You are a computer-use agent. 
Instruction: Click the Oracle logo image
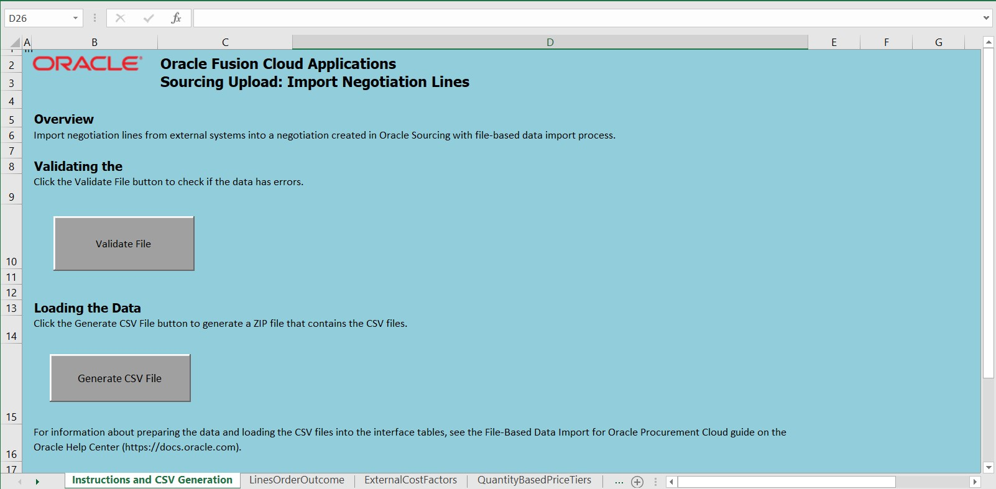click(x=88, y=63)
